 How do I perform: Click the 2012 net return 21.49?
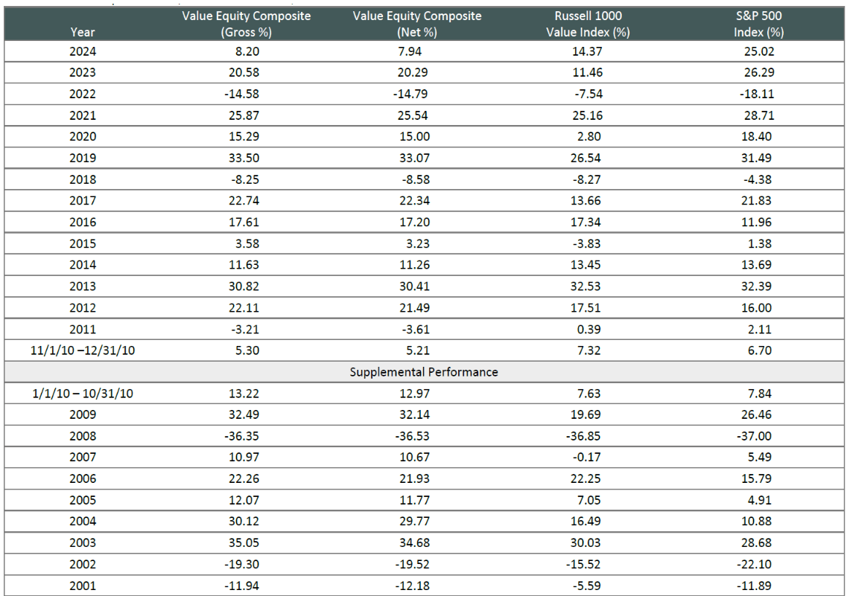click(415, 309)
